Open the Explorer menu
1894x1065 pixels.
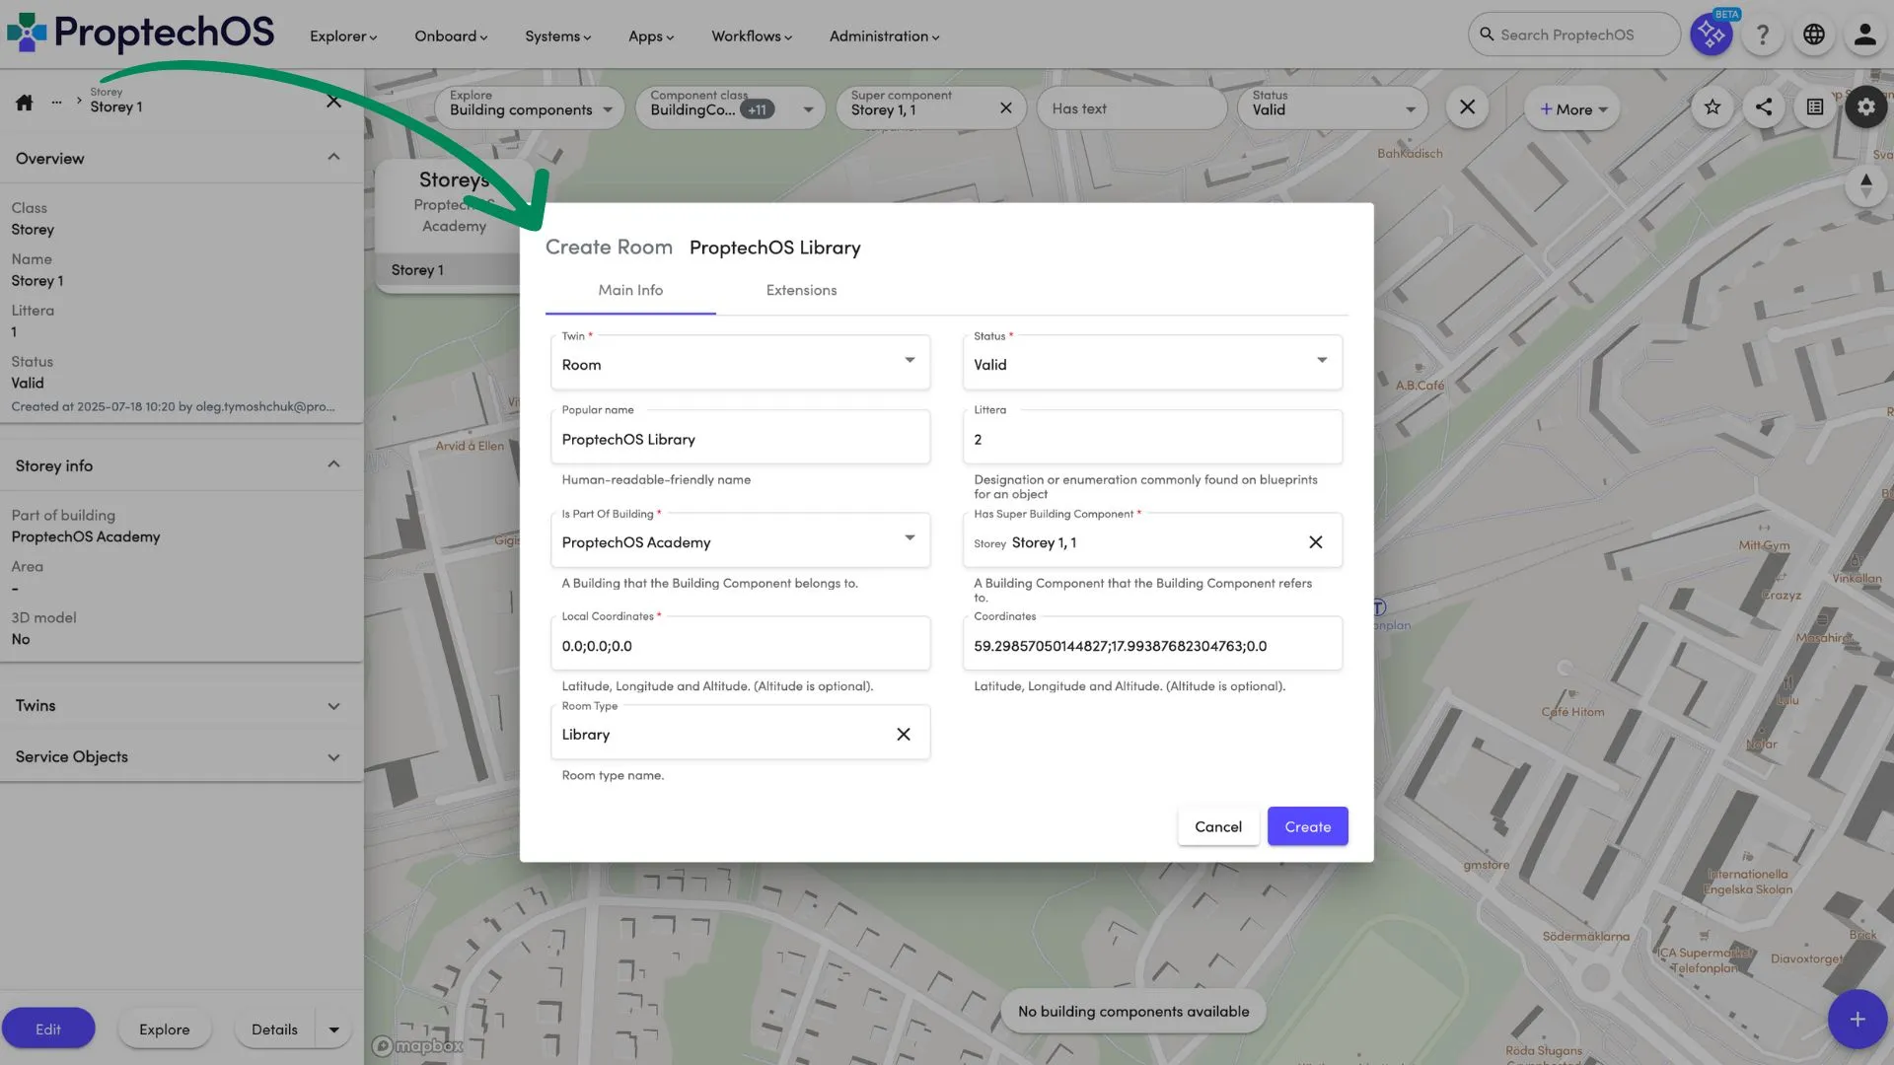342,36
